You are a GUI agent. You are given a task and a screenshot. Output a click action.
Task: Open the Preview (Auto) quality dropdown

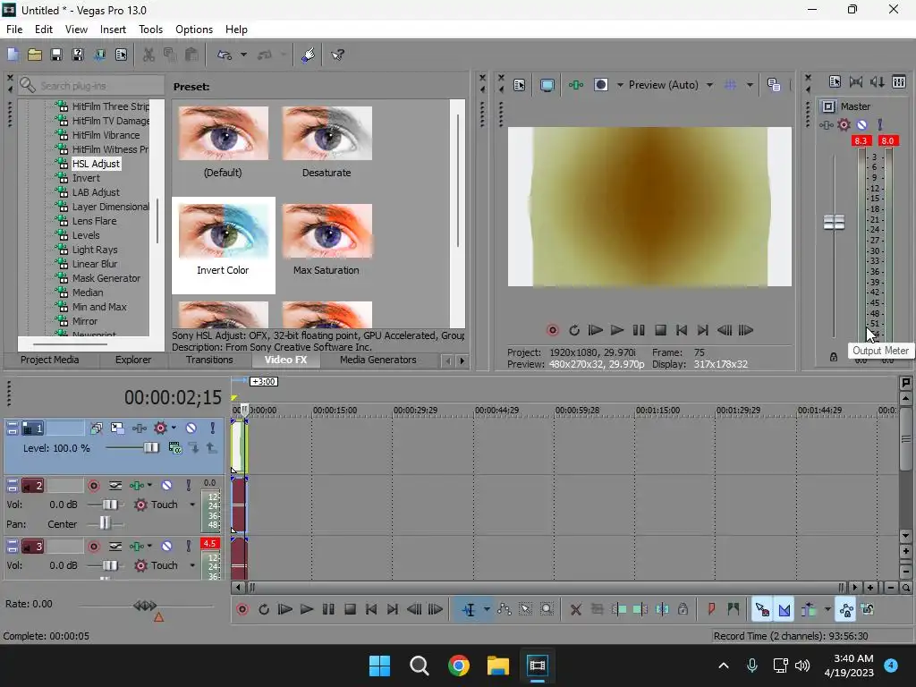tap(709, 85)
